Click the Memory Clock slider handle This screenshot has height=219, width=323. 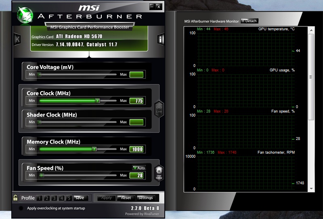tap(94, 149)
